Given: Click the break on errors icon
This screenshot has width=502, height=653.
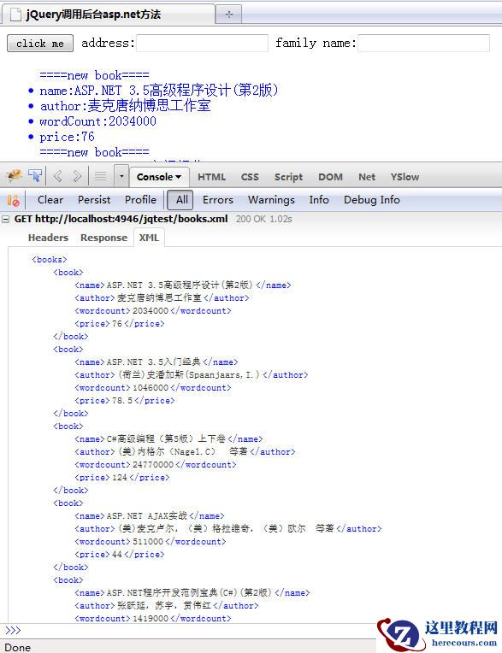Looking at the screenshot, I should coord(14,200).
